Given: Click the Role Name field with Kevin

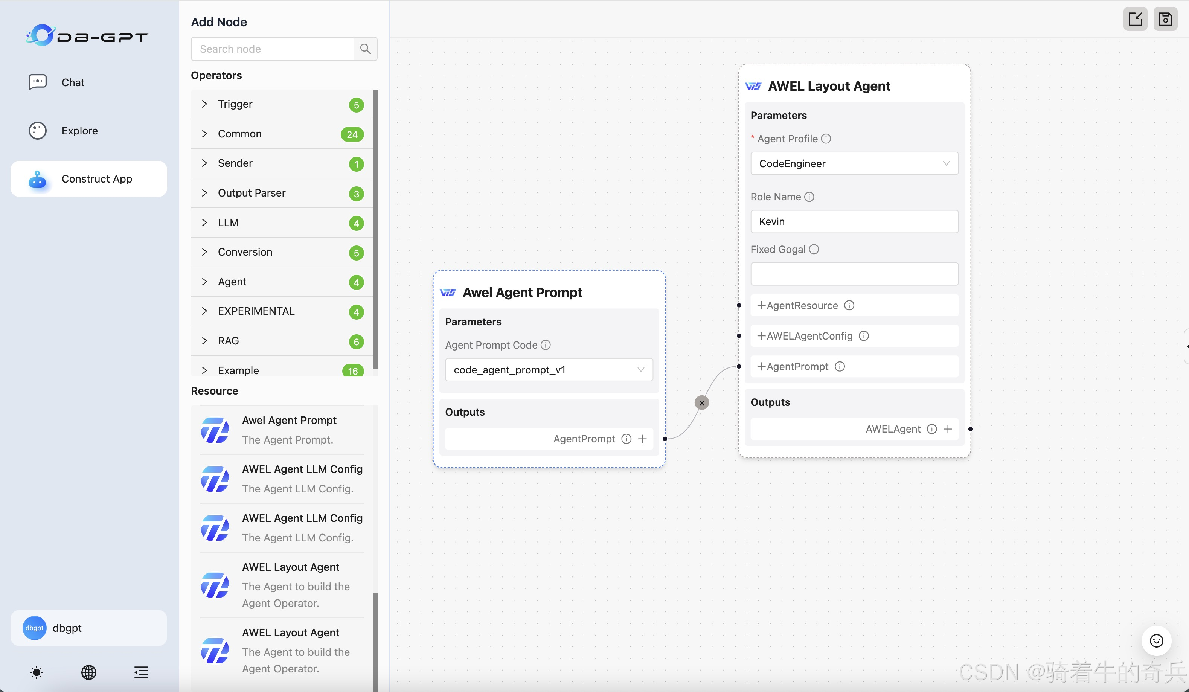Looking at the screenshot, I should pyautogui.click(x=854, y=222).
